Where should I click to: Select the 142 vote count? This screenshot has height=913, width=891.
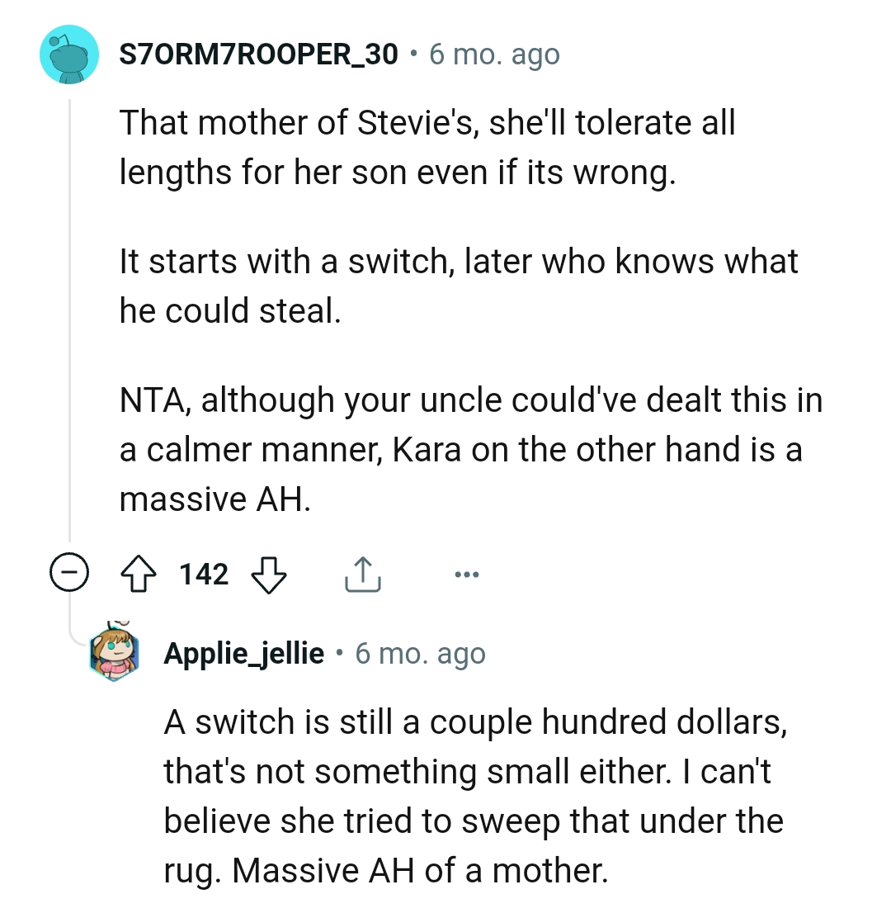click(x=204, y=573)
